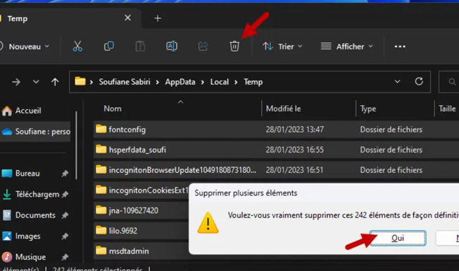Viewport: 459px width, 271px height.
Task: Open the Trier sort dropdown
Action: (x=282, y=47)
